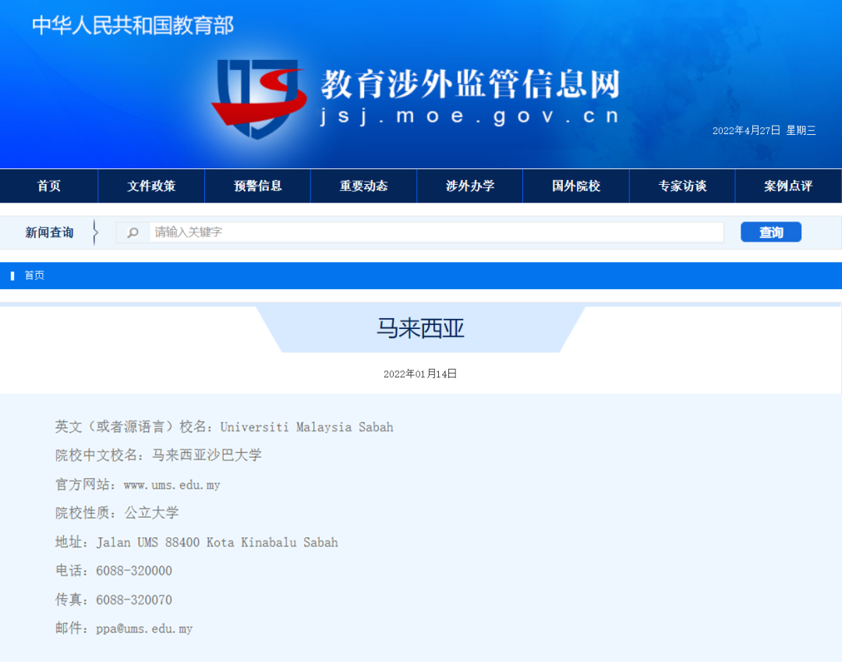Click the 教育涉外监管信息网 site title

[470, 83]
